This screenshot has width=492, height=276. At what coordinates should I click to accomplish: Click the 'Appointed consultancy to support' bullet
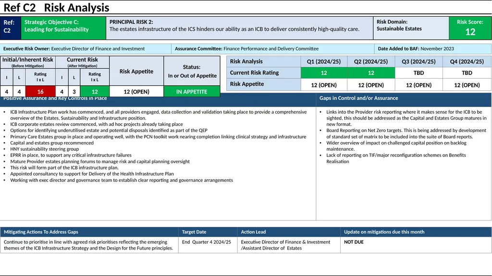pos(92,173)
